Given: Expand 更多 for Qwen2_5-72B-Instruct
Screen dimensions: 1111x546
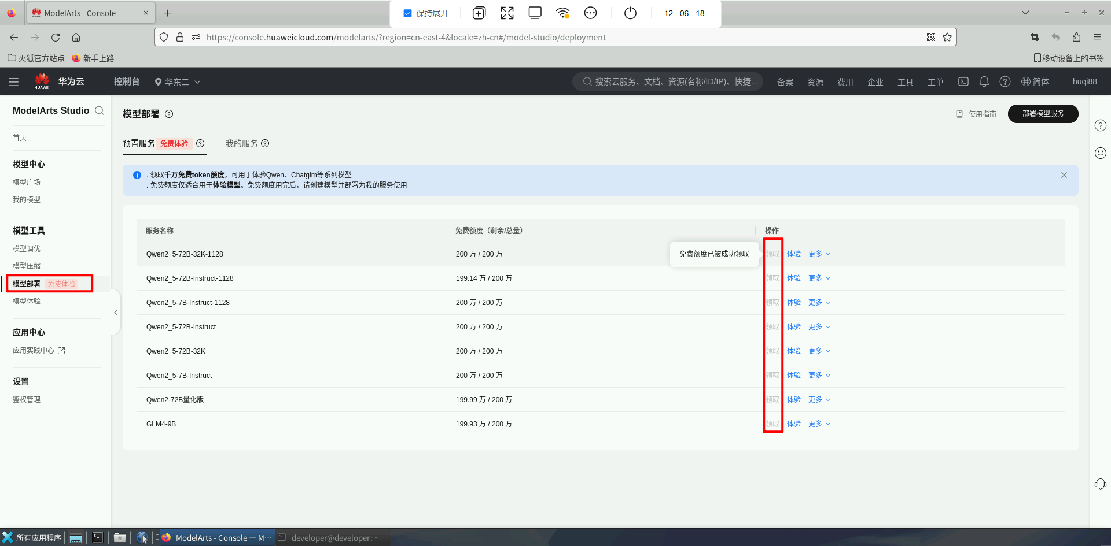Looking at the screenshot, I should [819, 326].
